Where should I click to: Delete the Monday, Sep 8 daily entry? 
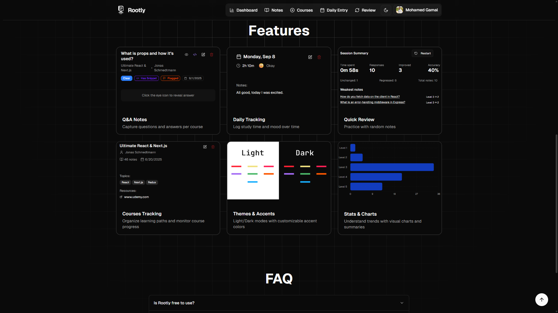[319, 57]
